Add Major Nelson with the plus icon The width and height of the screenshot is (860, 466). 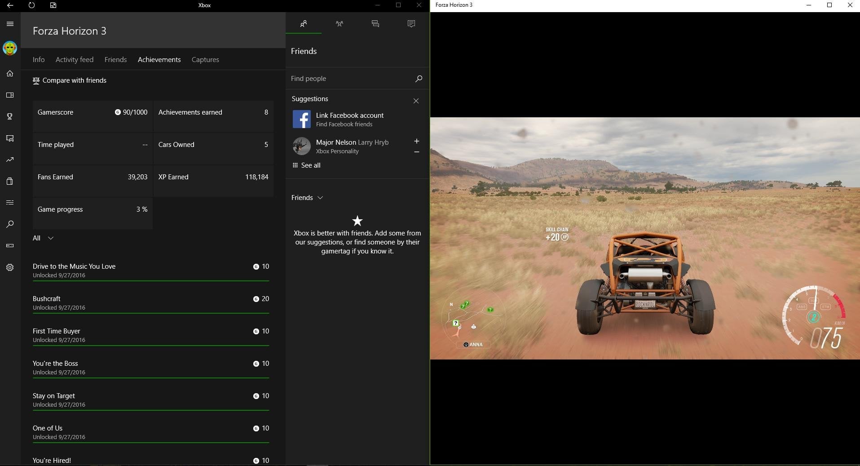[417, 141]
